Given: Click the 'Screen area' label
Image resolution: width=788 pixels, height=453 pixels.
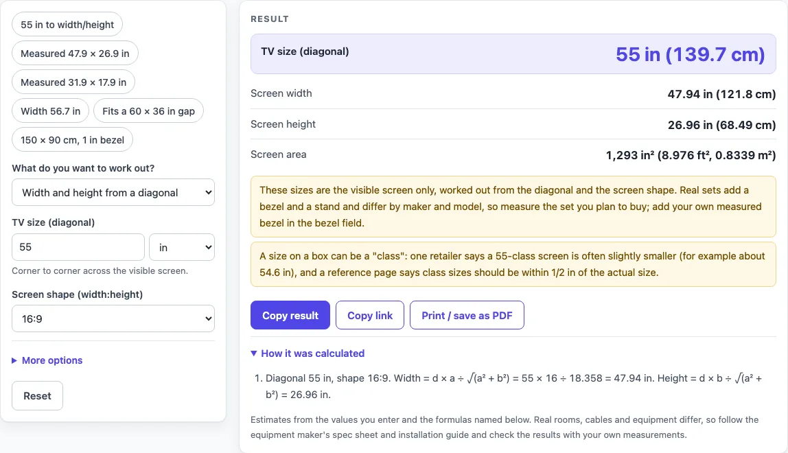Looking at the screenshot, I should [279, 154].
